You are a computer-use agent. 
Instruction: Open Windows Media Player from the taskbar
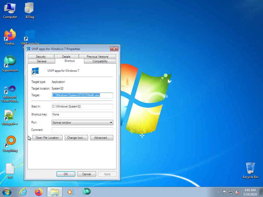[70, 192]
